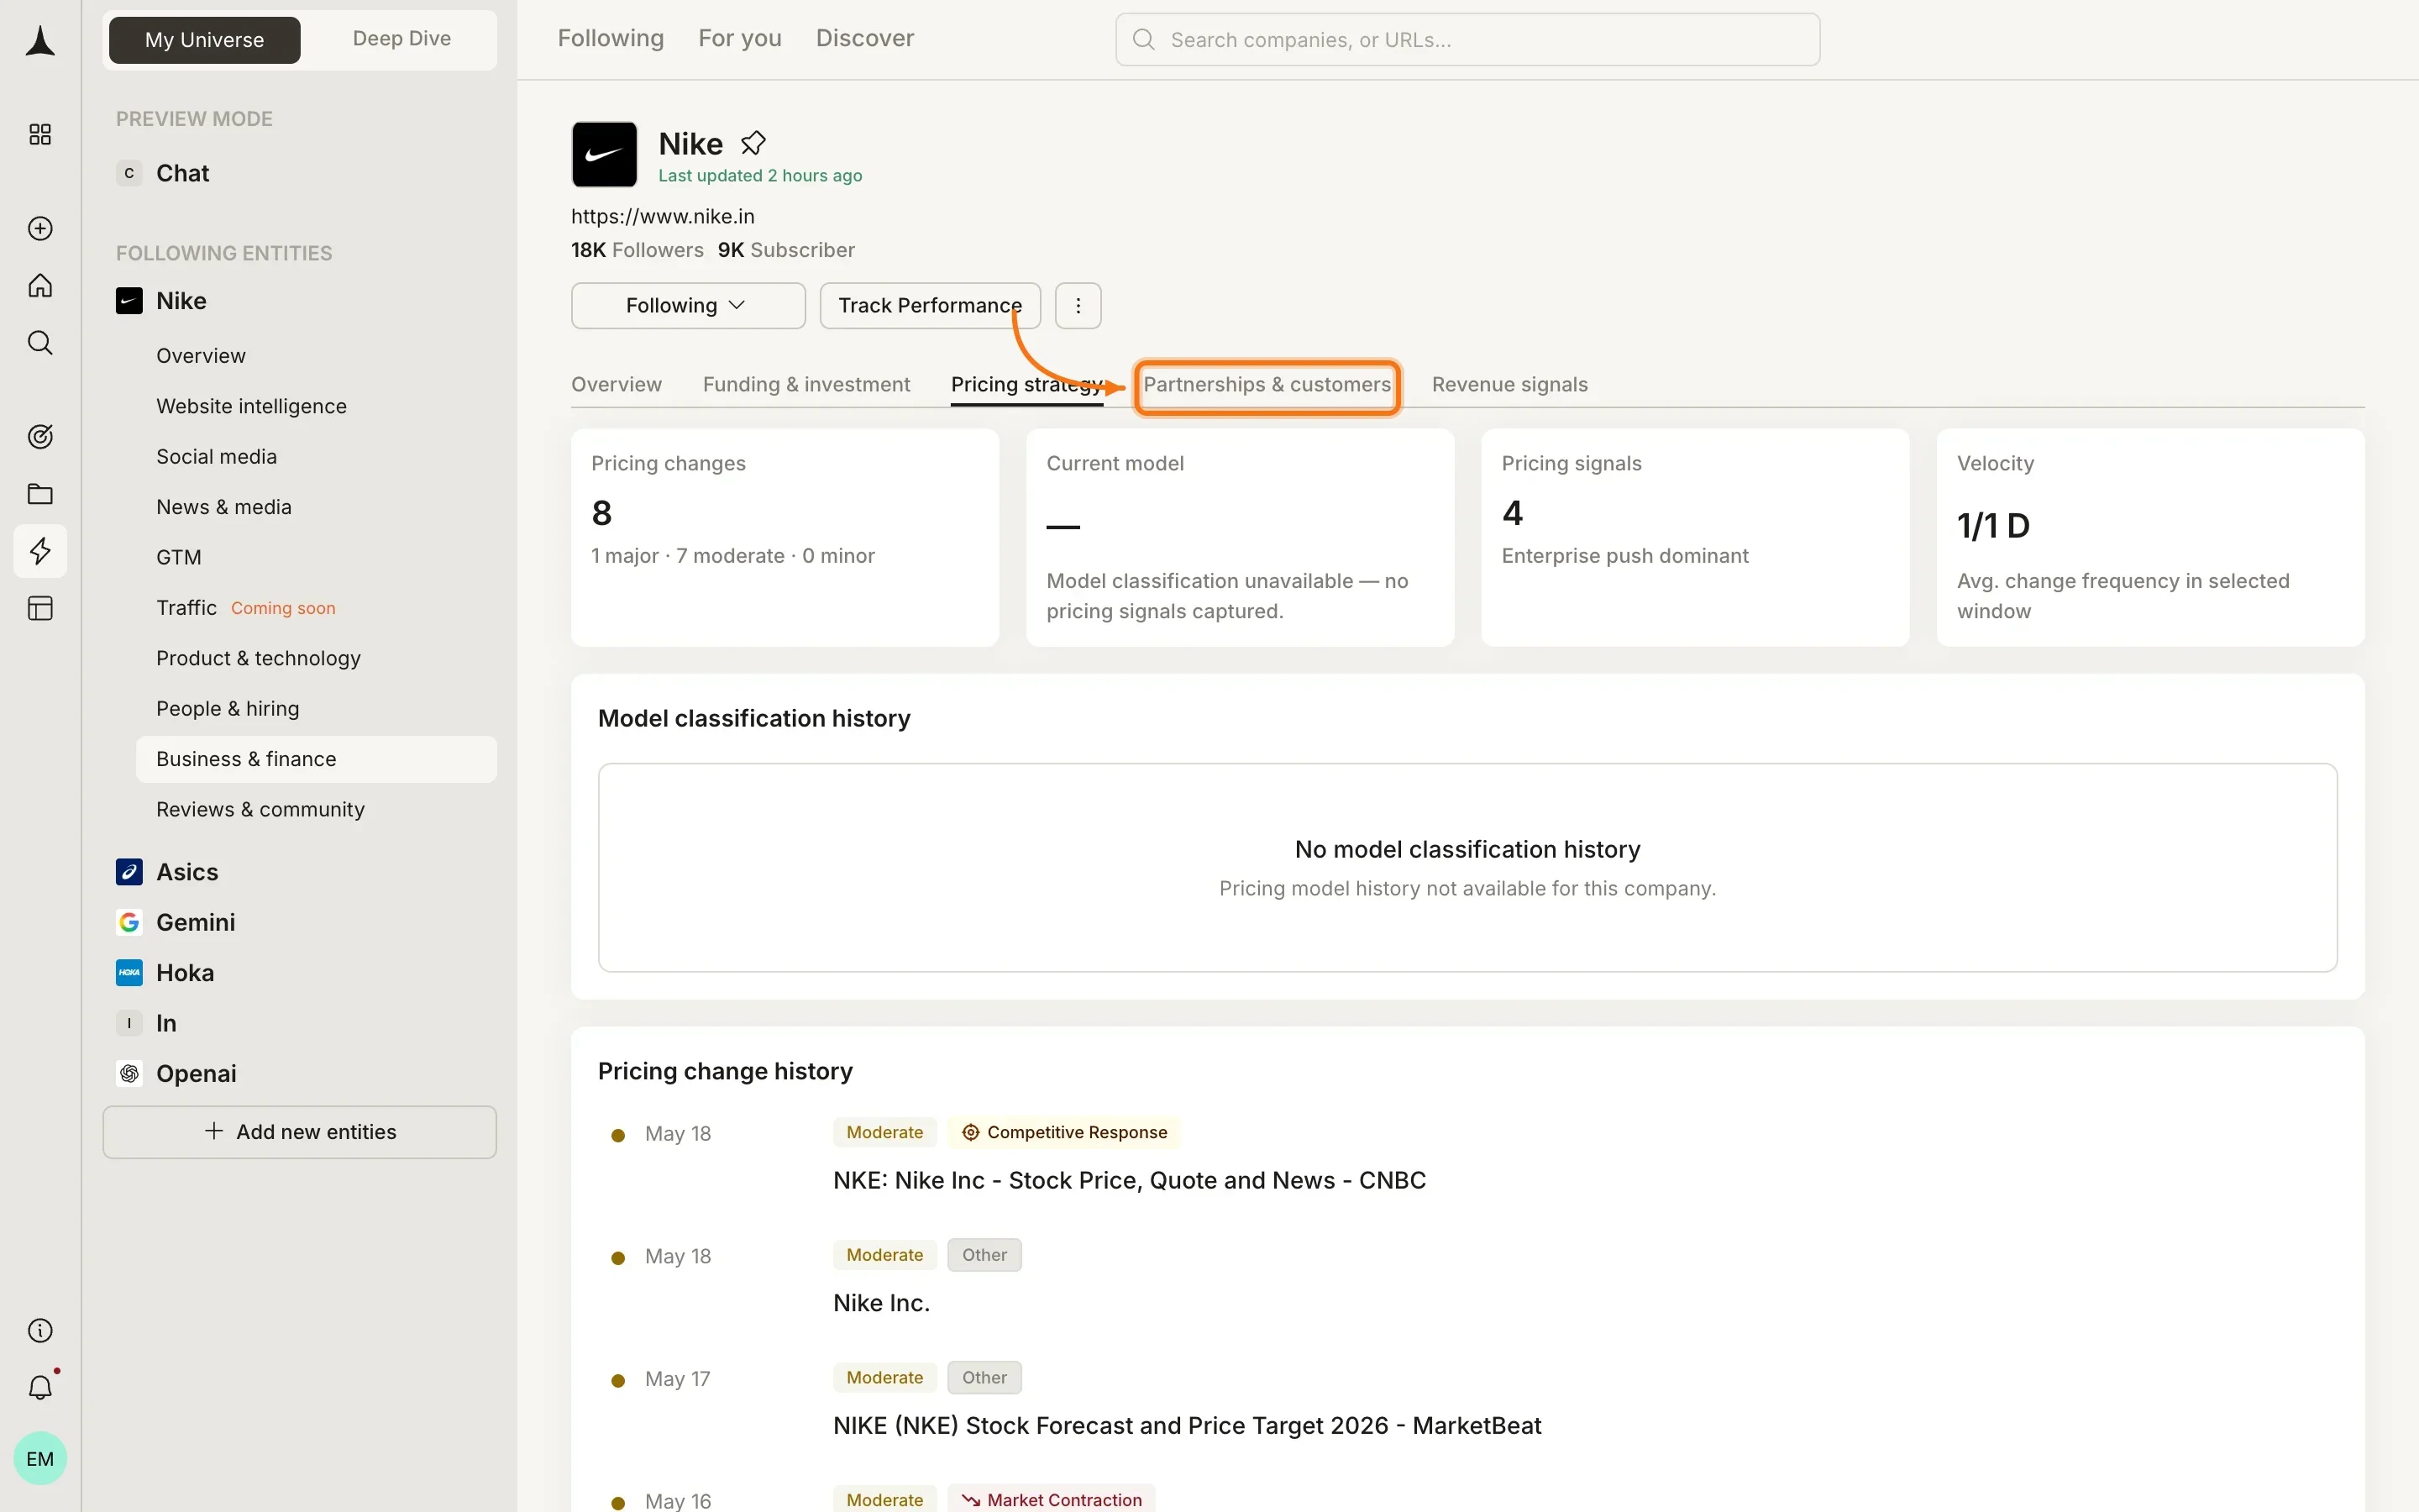Open the NKE Stock Price CNBC entry
Viewport: 2419px width, 1512px height.
coord(1130,1180)
